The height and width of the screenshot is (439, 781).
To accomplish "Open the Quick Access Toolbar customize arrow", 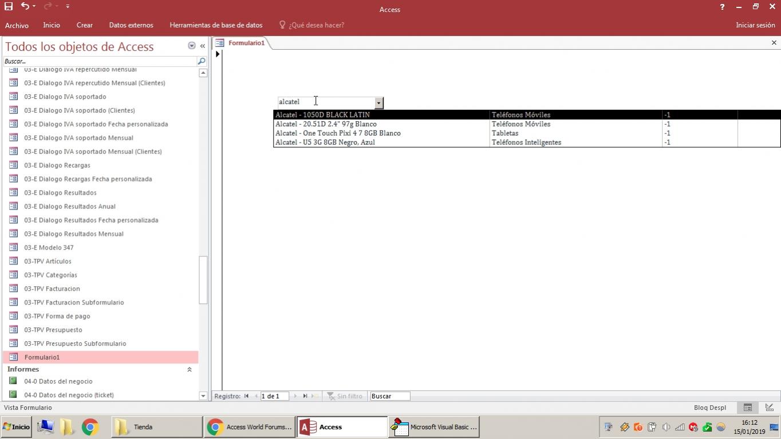I will click(68, 6).
